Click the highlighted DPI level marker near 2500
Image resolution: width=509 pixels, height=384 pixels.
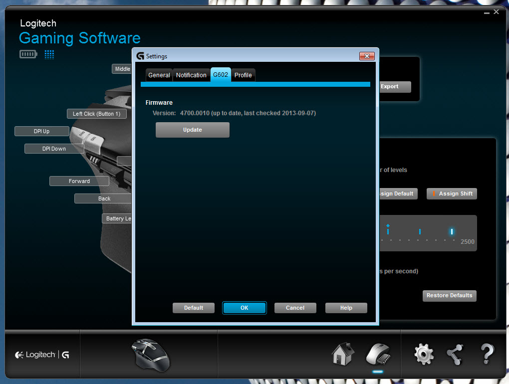(452, 231)
